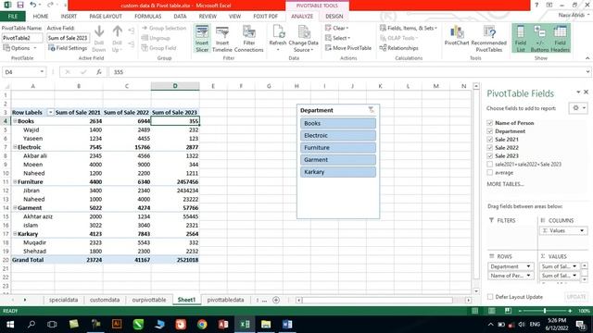Click the zoom in plus button
This screenshot has width=593, height=333.
tap(570, 311)
